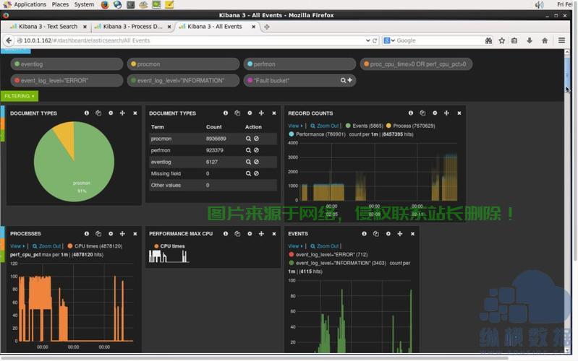Reload the current page
The height and width of the screenshot is (361, 578).
coord(375,40)
